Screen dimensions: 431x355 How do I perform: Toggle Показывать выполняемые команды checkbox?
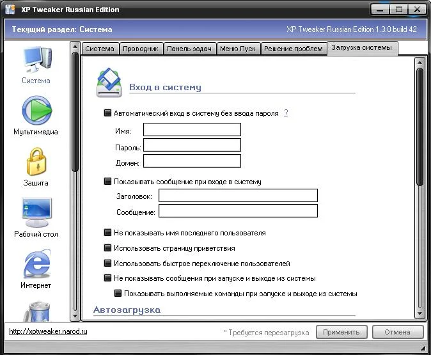[118, 294]
